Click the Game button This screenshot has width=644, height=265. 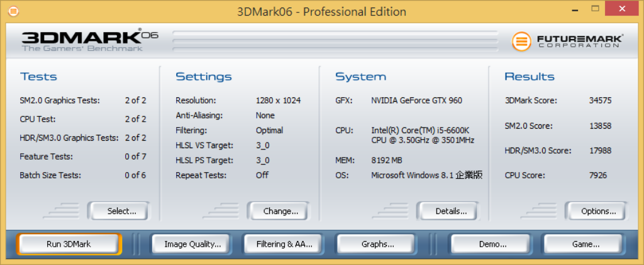click(585, 244)
